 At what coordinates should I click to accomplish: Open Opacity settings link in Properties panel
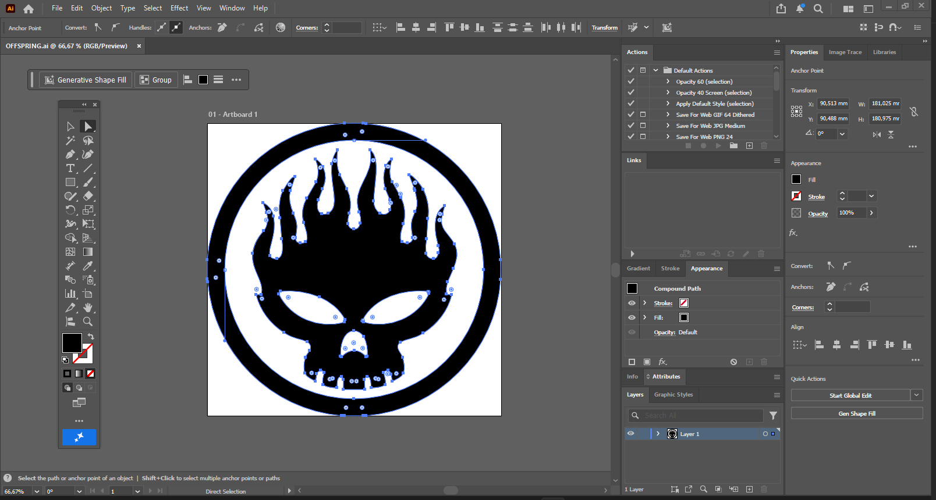point(818,213)
